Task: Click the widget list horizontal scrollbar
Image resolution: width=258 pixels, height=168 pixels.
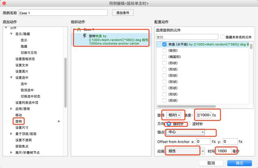Action: click(x=186, y=106)
